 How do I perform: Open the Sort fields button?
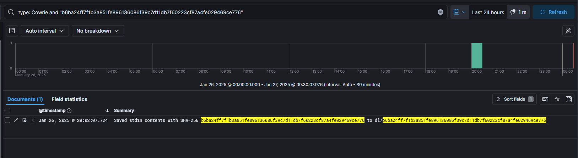[x=514, y=99]
